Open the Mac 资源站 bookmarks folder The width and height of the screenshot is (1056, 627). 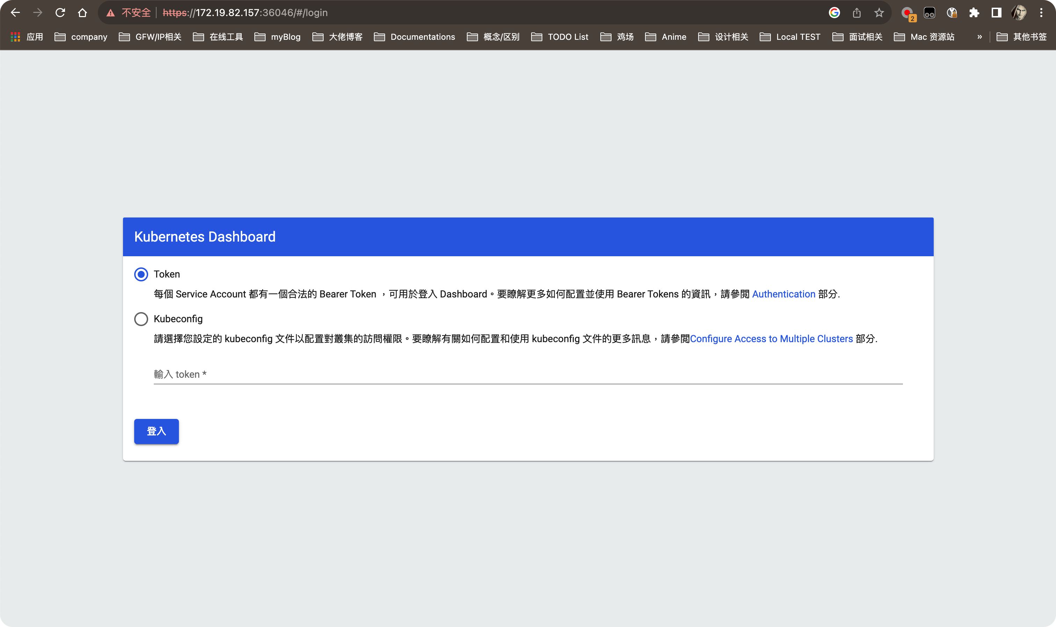pyautogui.click(x=924, y=37)
